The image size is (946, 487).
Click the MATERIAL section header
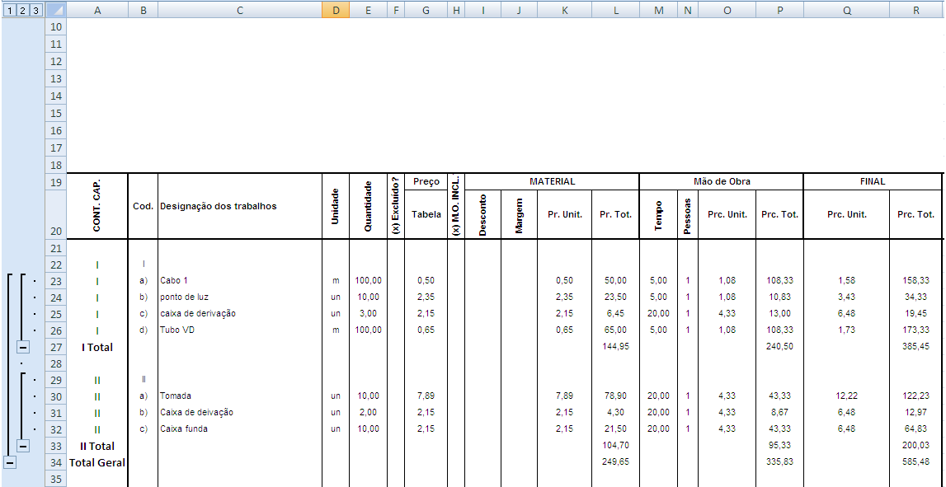coord(552,181)
